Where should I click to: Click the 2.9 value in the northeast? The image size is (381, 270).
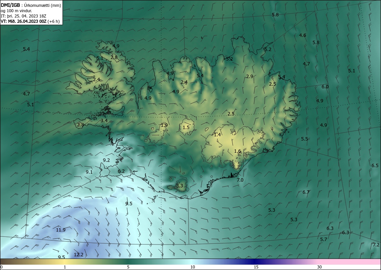[x=250, y=77]
